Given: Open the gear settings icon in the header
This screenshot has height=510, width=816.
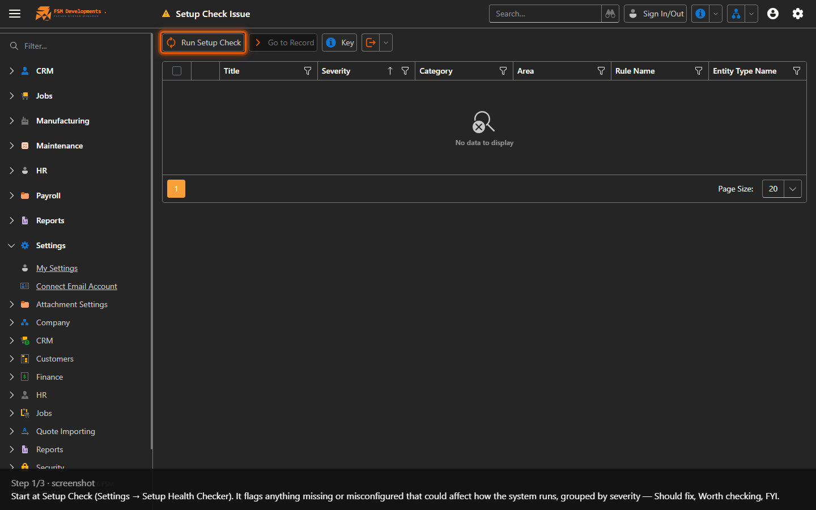Looking at the screenshot, I should (798, 14).
